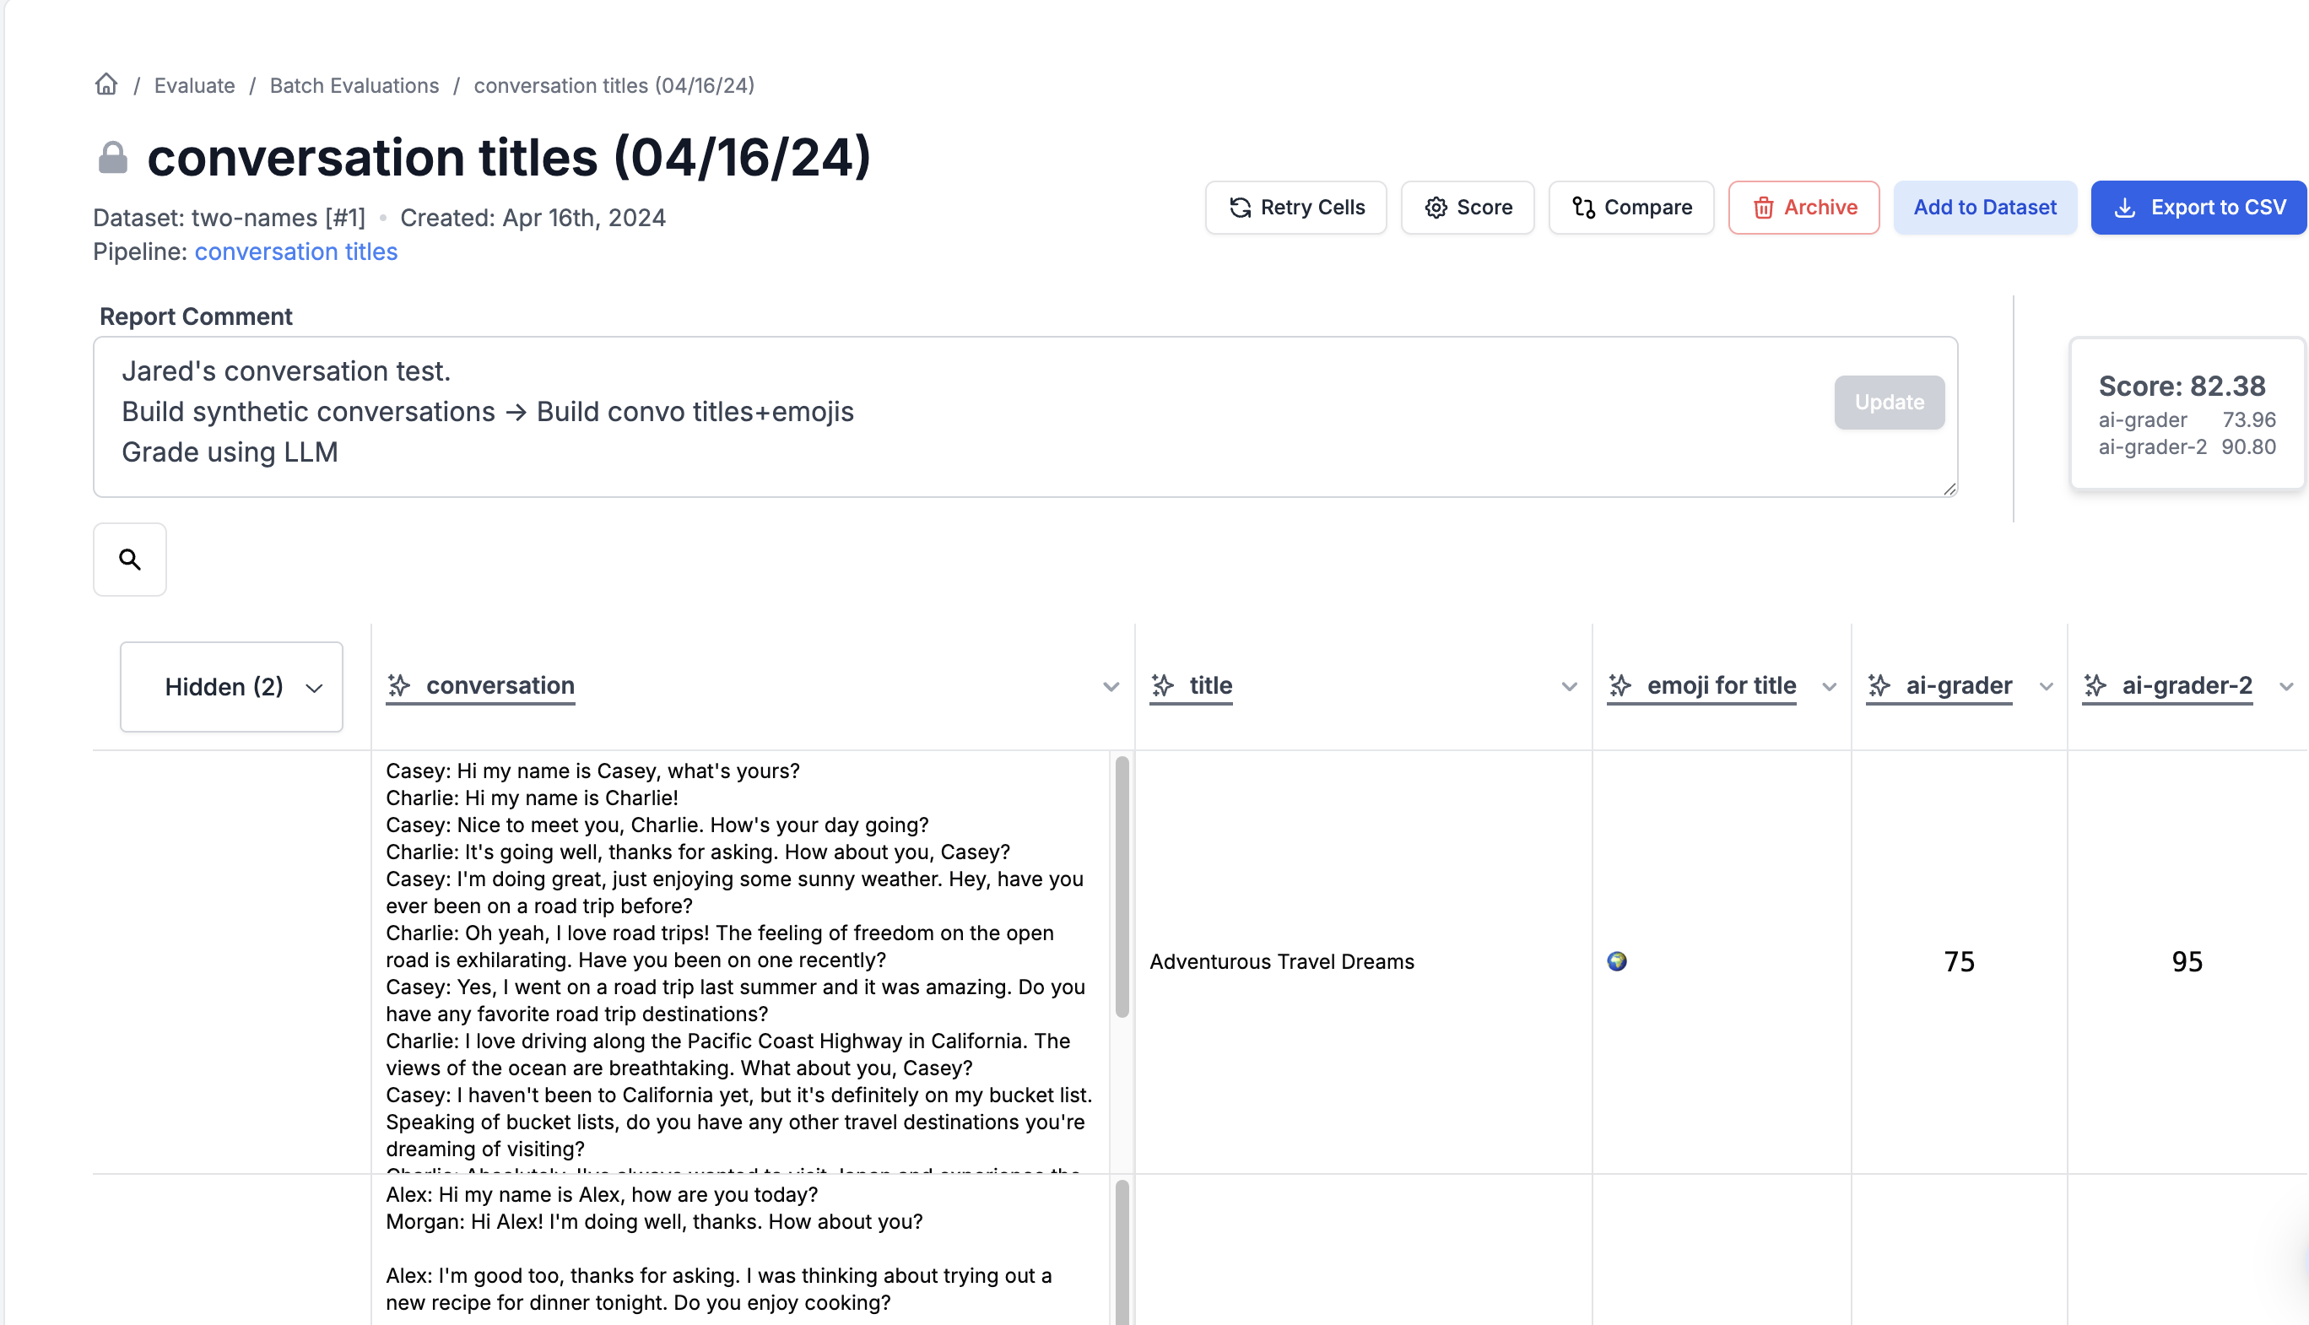This screenshot has height=1325, width=2309.
Task: Click sparkle icon on conversation column
Action: (x=399, y=685)
